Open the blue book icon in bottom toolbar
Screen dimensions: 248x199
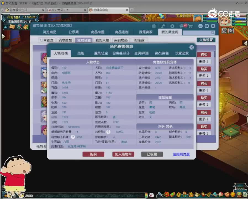click(215, 194)
